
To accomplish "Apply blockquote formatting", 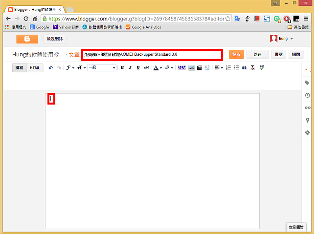I will pyautogui.click(x=244, y=68).
